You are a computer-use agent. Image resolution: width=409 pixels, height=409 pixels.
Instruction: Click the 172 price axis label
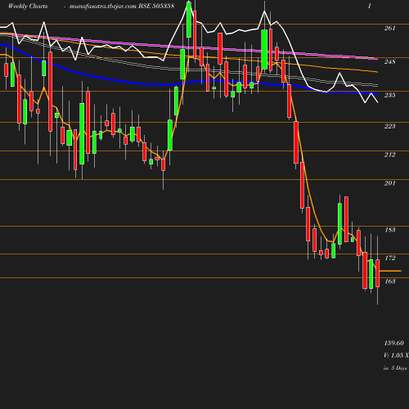click(390, 258)
